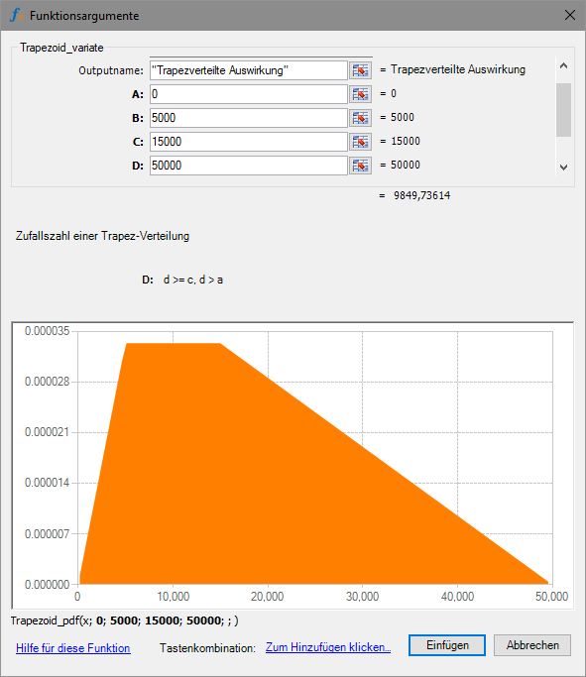
Task: Click into the B field containing 5000
Action: point(249,118)
